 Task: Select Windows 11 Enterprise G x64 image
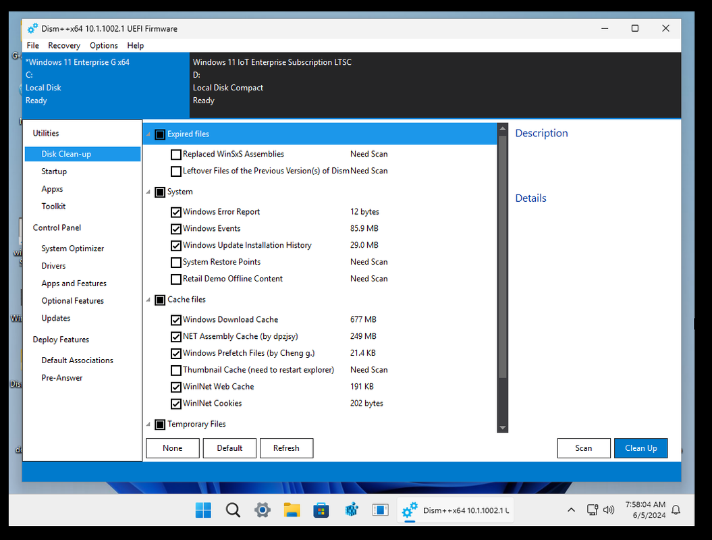click(106, 85)
